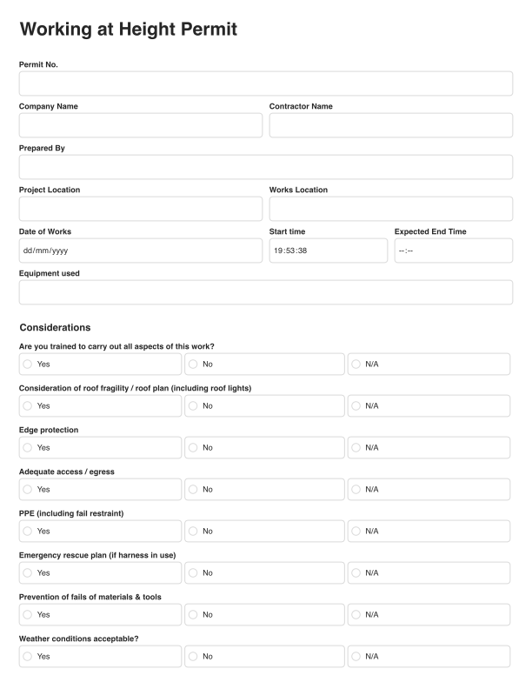Select Yes for trained to carry out work
This screenshot has height=689, width=532.
28,364
